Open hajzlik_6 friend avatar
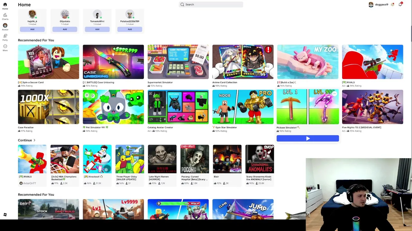This screenshot has height=231, width=412. coord(32,14)
